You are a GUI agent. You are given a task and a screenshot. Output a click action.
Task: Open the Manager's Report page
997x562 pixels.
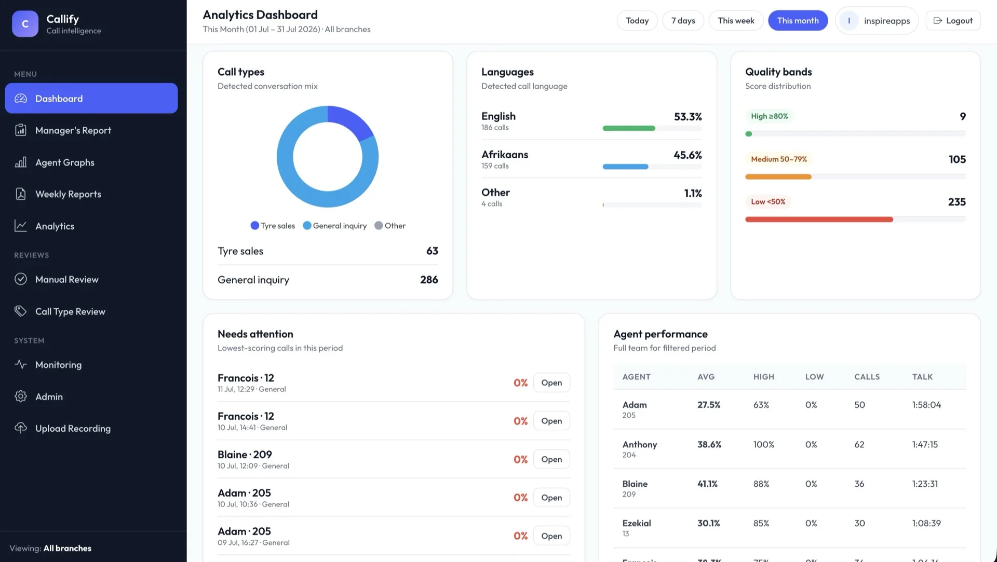91,130
